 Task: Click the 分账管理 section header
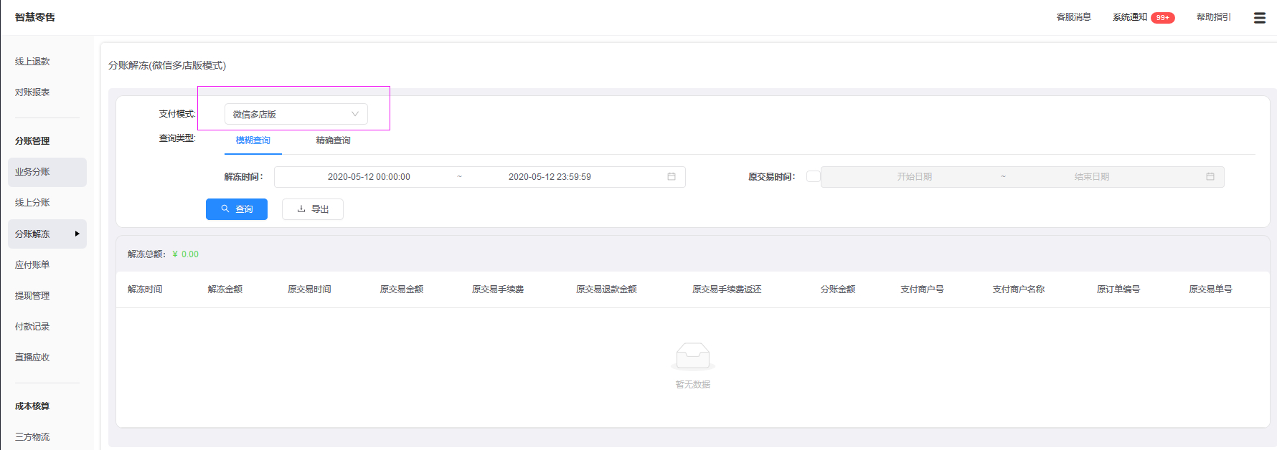click(32, 141)
